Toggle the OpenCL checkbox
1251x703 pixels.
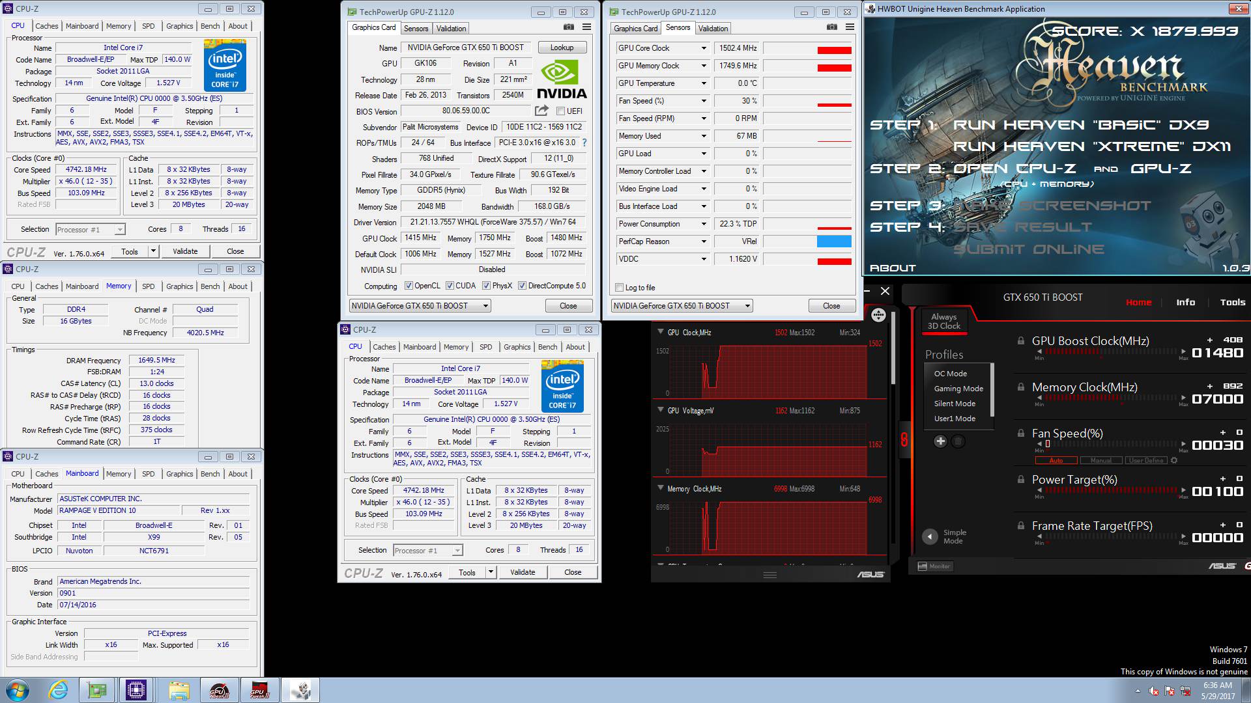[409, 286]
